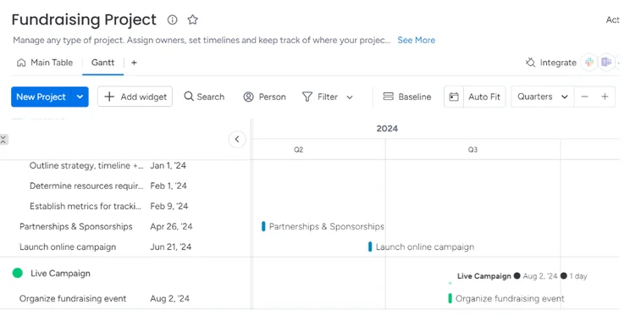The image size is (630, 316).
Task: Click the Jun 21, '24 date cell
Action: pos(171,247)
